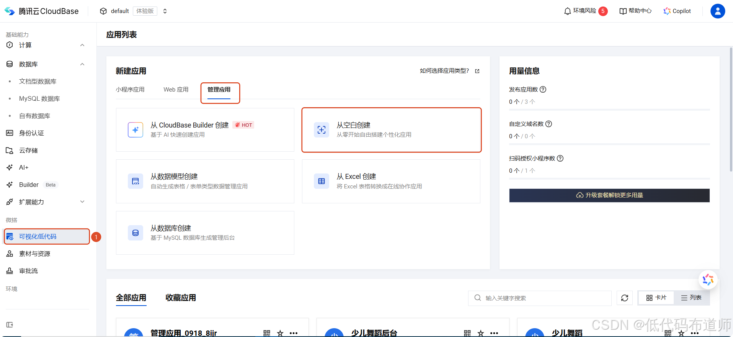Open more options for 管理应用_0918_8ijr

[294, 333]
